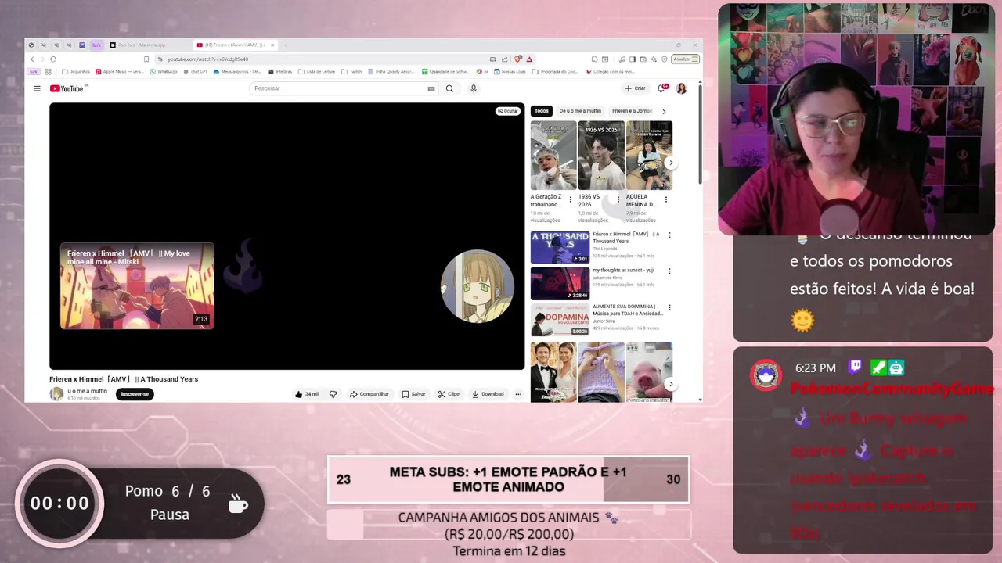Switch to the lurk pinned tab
The height and width of the screenshot is (563, 1002).
tap(97, 45)
